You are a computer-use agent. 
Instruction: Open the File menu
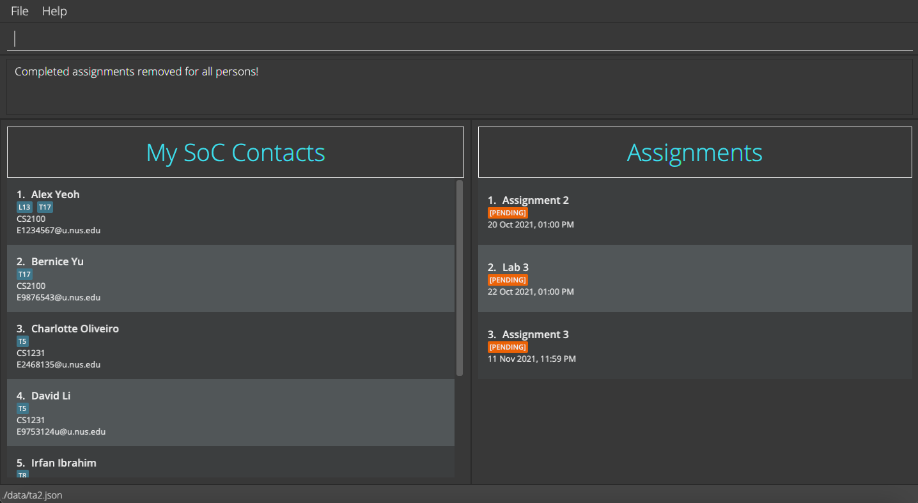click(19, 11)
